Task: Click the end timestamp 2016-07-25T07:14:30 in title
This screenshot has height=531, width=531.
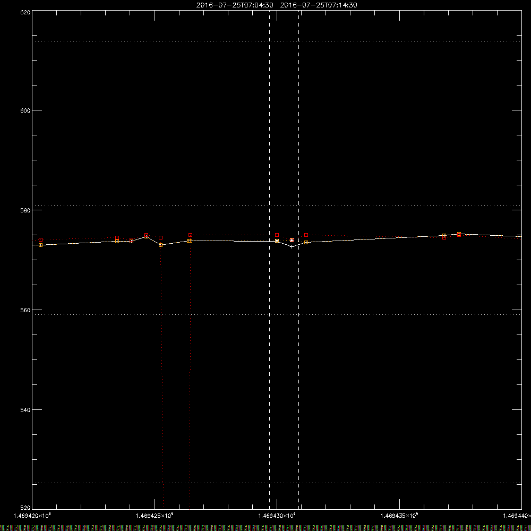Action: tap(319, 5)
